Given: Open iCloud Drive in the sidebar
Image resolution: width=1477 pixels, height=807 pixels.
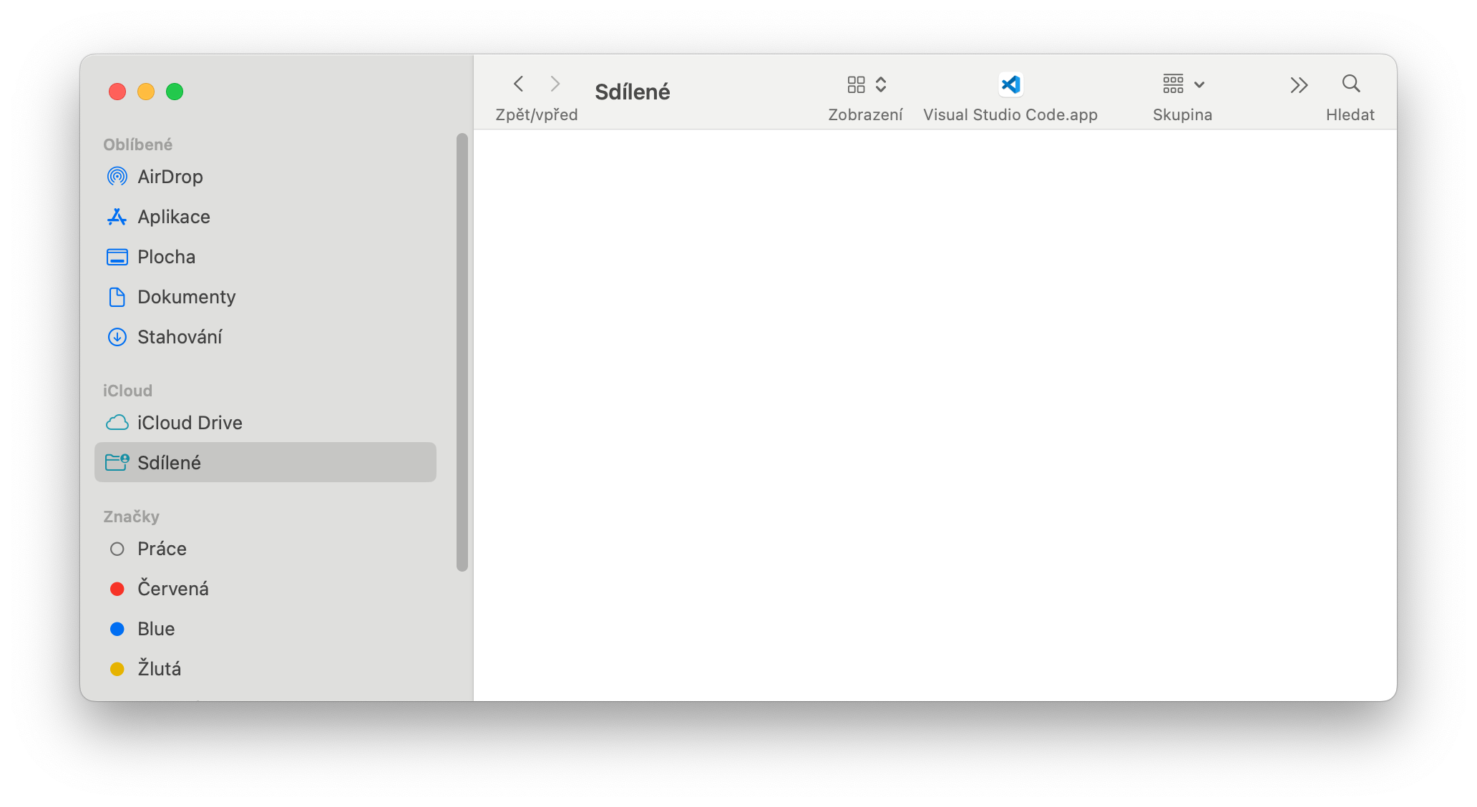Looking at the screenshot, I should (x=189, y=423).
